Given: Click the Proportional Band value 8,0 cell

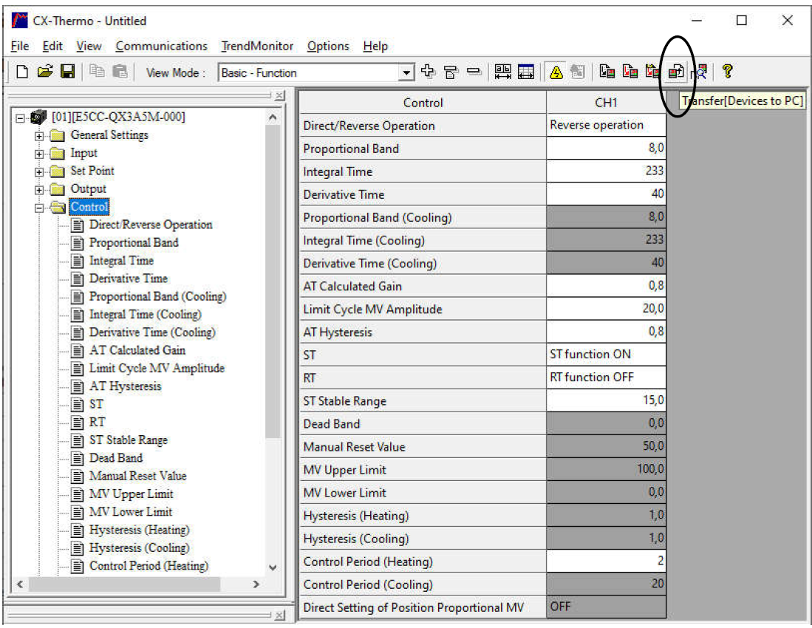Looking at the screenshot, I should (x=606, y=149).
